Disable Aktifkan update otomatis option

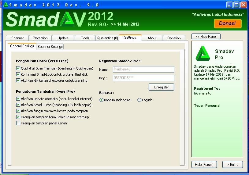(18, 99)
